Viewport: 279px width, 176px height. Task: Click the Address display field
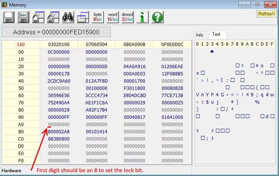(x=56, y=32)
